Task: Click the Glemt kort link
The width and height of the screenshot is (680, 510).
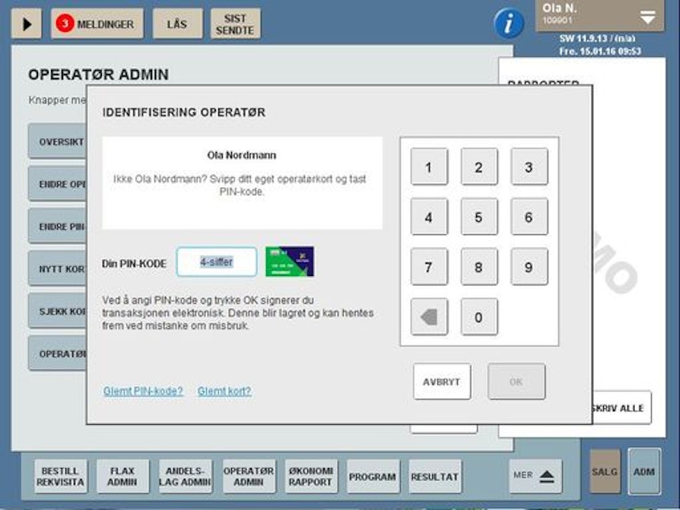Action: pyautogui.click(x=224, y=391)
